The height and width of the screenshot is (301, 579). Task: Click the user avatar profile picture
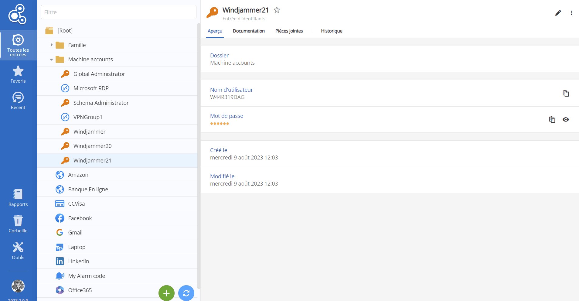point(18,286)
